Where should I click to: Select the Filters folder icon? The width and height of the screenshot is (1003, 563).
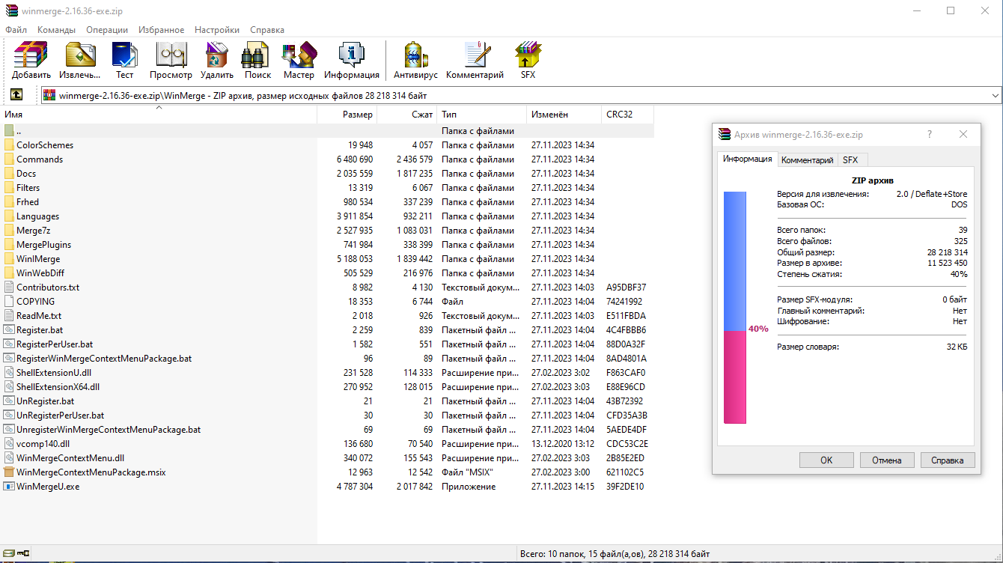[9, 188]
